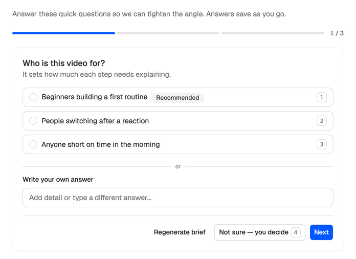Click the 'People switching after a reaction' option text
356x259 pixels.
coord(95,121)
